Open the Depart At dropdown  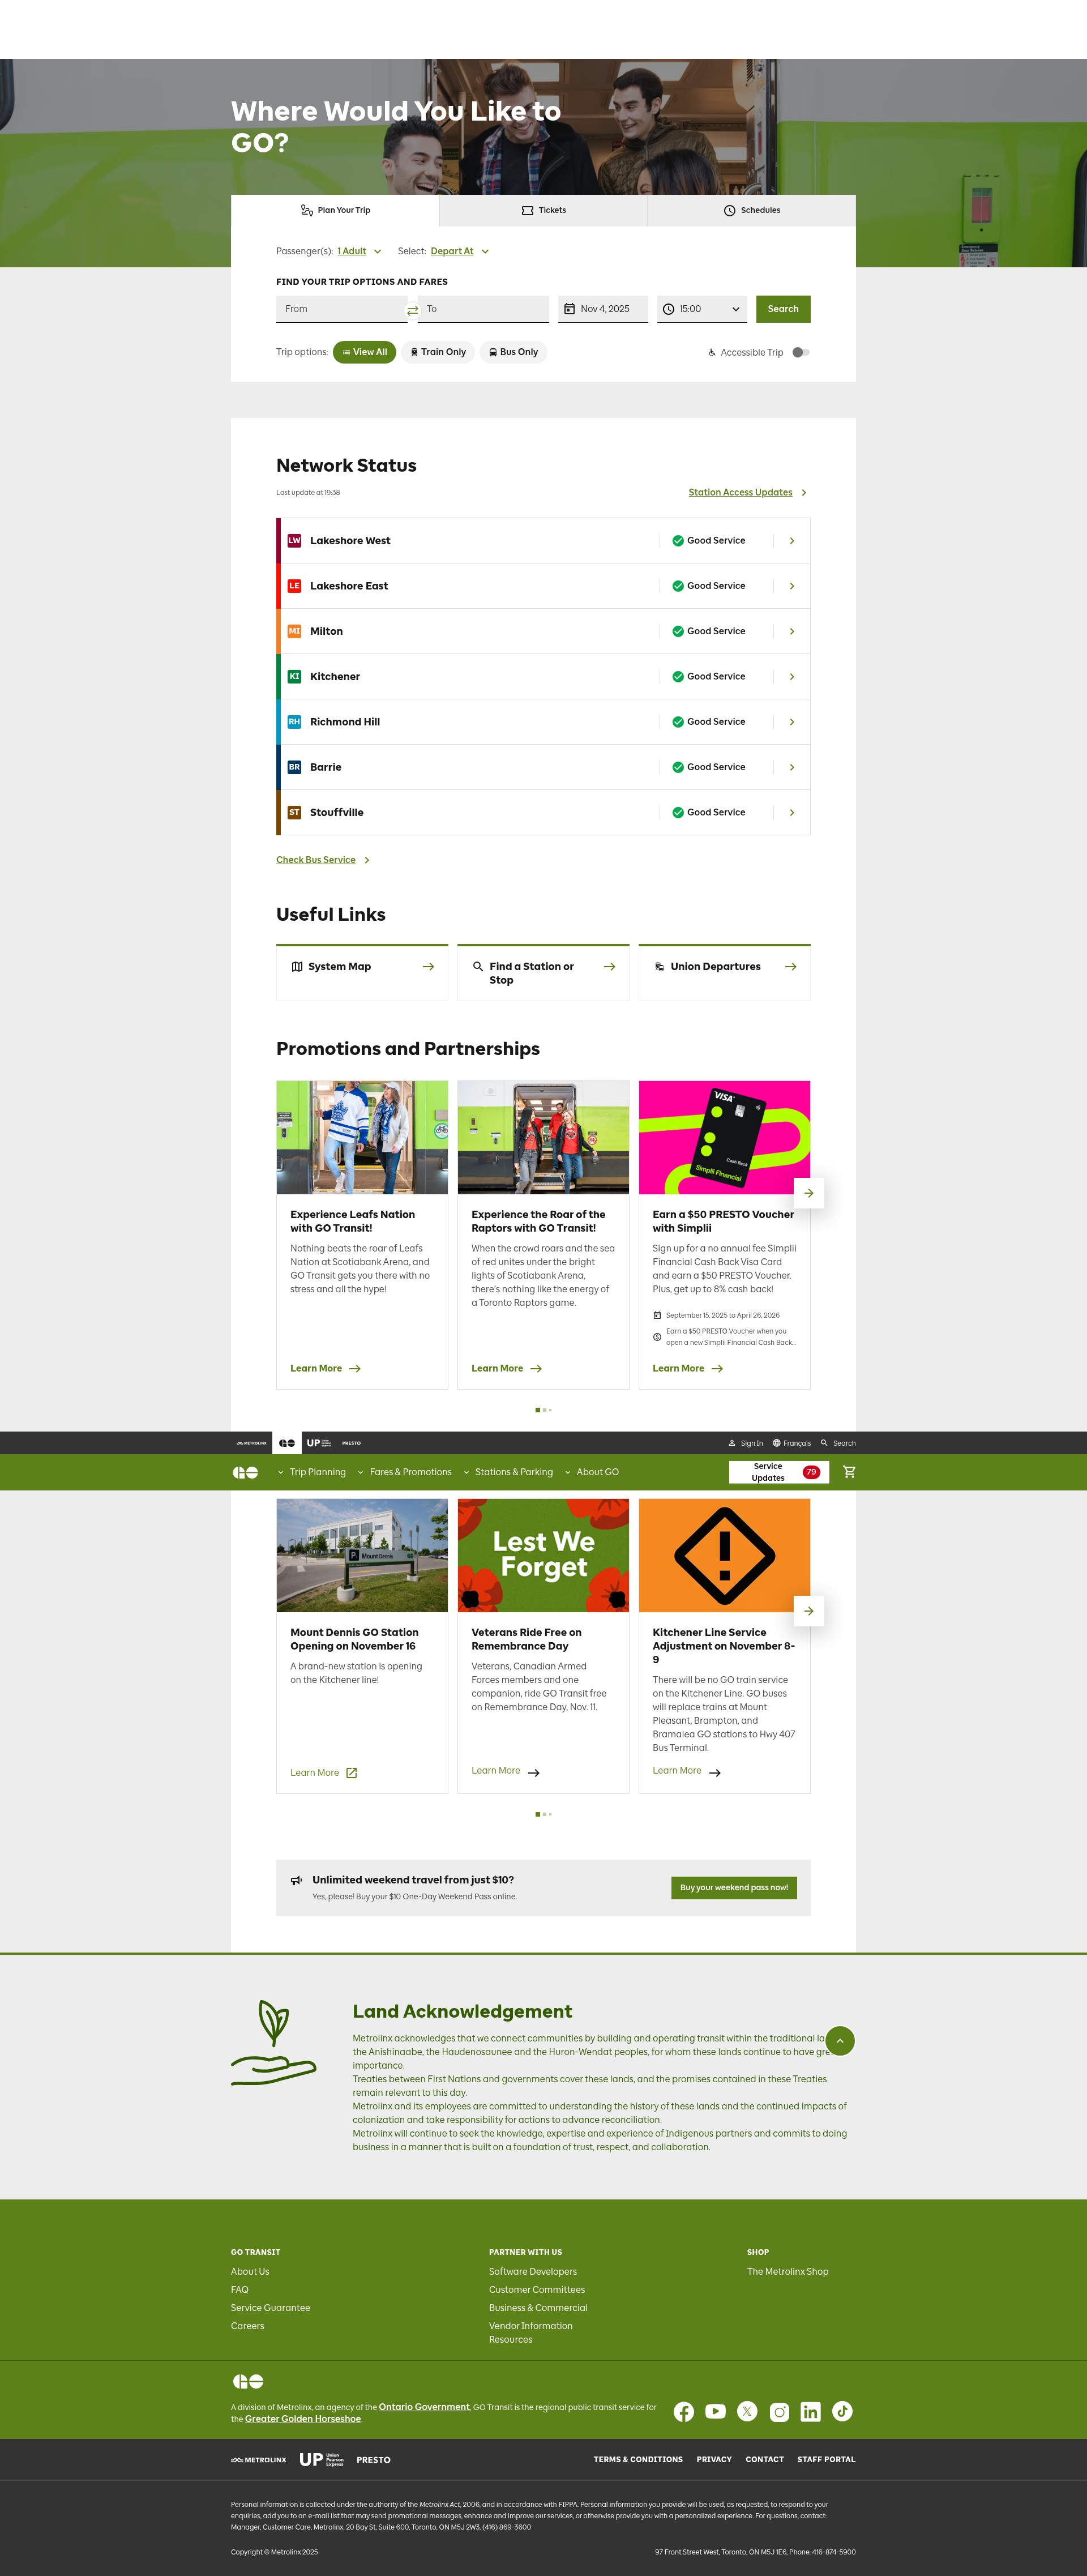[x=460, y=251]
